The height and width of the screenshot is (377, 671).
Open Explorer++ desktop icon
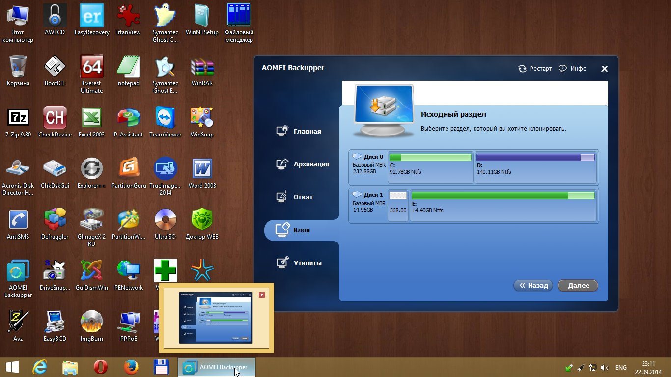pyautogui.click(x=92, y=173)
